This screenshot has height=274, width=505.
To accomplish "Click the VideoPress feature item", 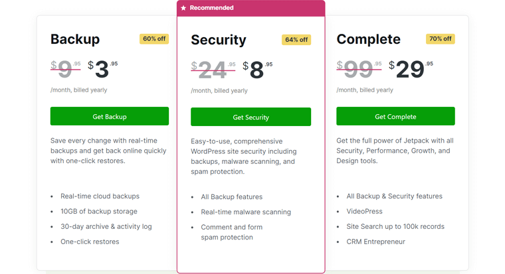I will (x=364, y=211).
